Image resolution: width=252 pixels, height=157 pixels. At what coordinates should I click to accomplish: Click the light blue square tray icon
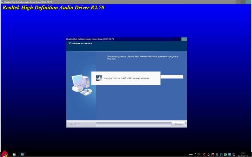click(x=230, y=155)
